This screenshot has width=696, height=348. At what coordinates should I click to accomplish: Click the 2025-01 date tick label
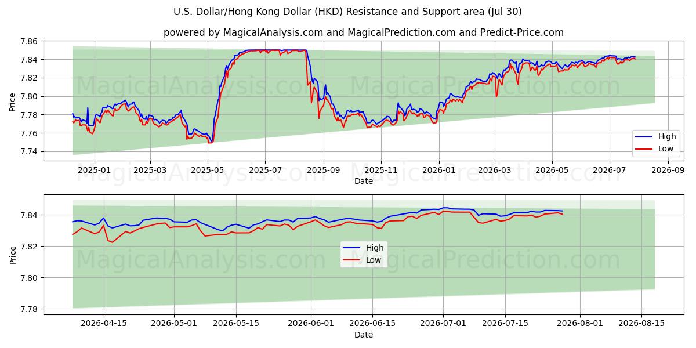coord(93,171)
